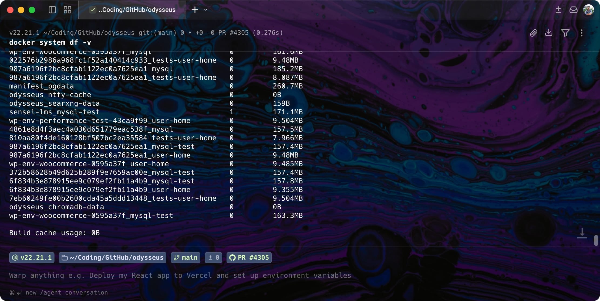Click the 163.3MB size value
Image resolution: width=600 pixels, height=301 pixels.
[x=288, y=216]
